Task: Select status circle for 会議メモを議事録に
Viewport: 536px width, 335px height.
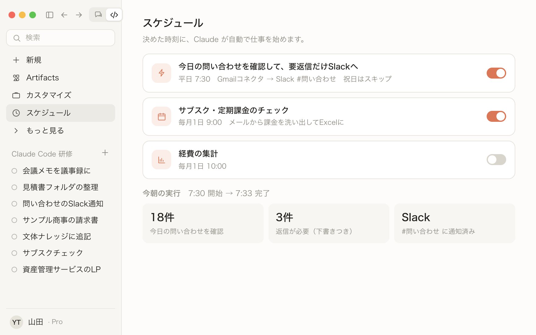Action: pyautogui.click(x=14, y=171)
